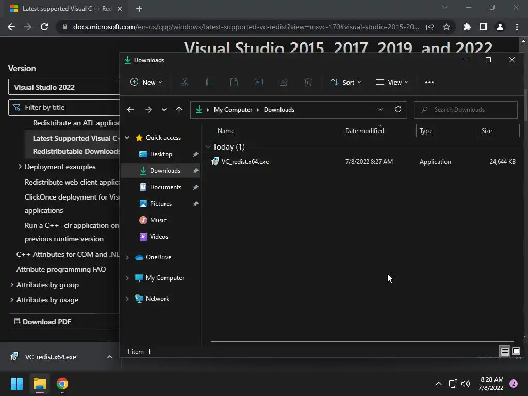Screen dimensions: 528x396
Task: Show hidden system tray icons
Action: pyautogui.click(x=438, y=384)
